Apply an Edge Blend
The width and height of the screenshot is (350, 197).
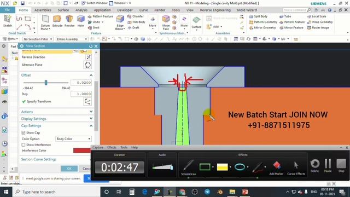(x=120, y=22)
